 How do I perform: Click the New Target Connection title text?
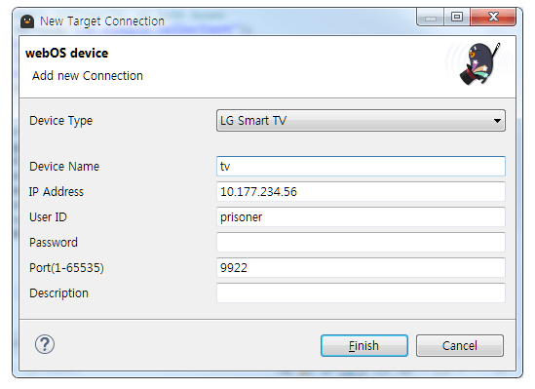(102, 21)
